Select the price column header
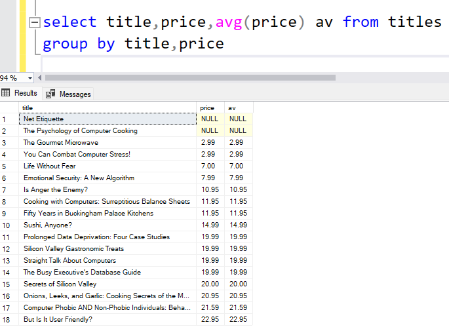Screen dimensions: 449x327 click(210, 108)
